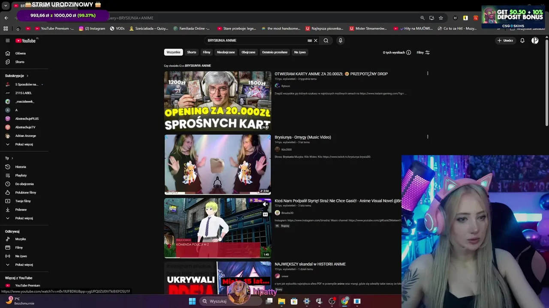549x308 pixels.
Task: Open the (2) Instagram bookmark
Action: 92,29
